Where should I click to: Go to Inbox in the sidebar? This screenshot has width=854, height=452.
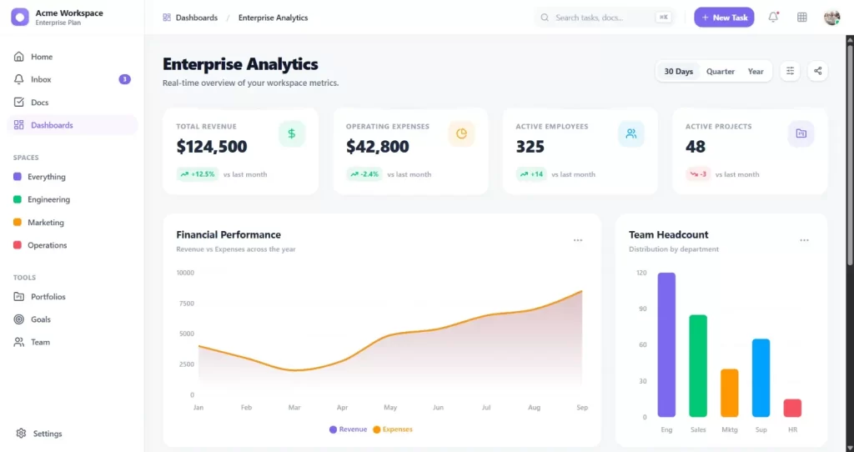tap(42, 79)
